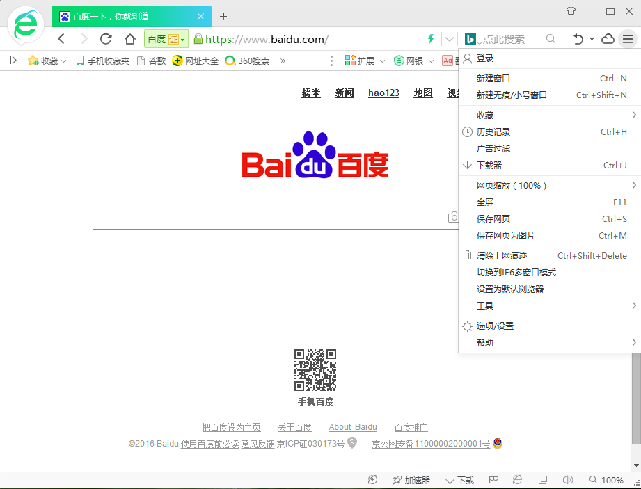Select 全屏 menu item

pyautogui.click(x=550, y=202)
